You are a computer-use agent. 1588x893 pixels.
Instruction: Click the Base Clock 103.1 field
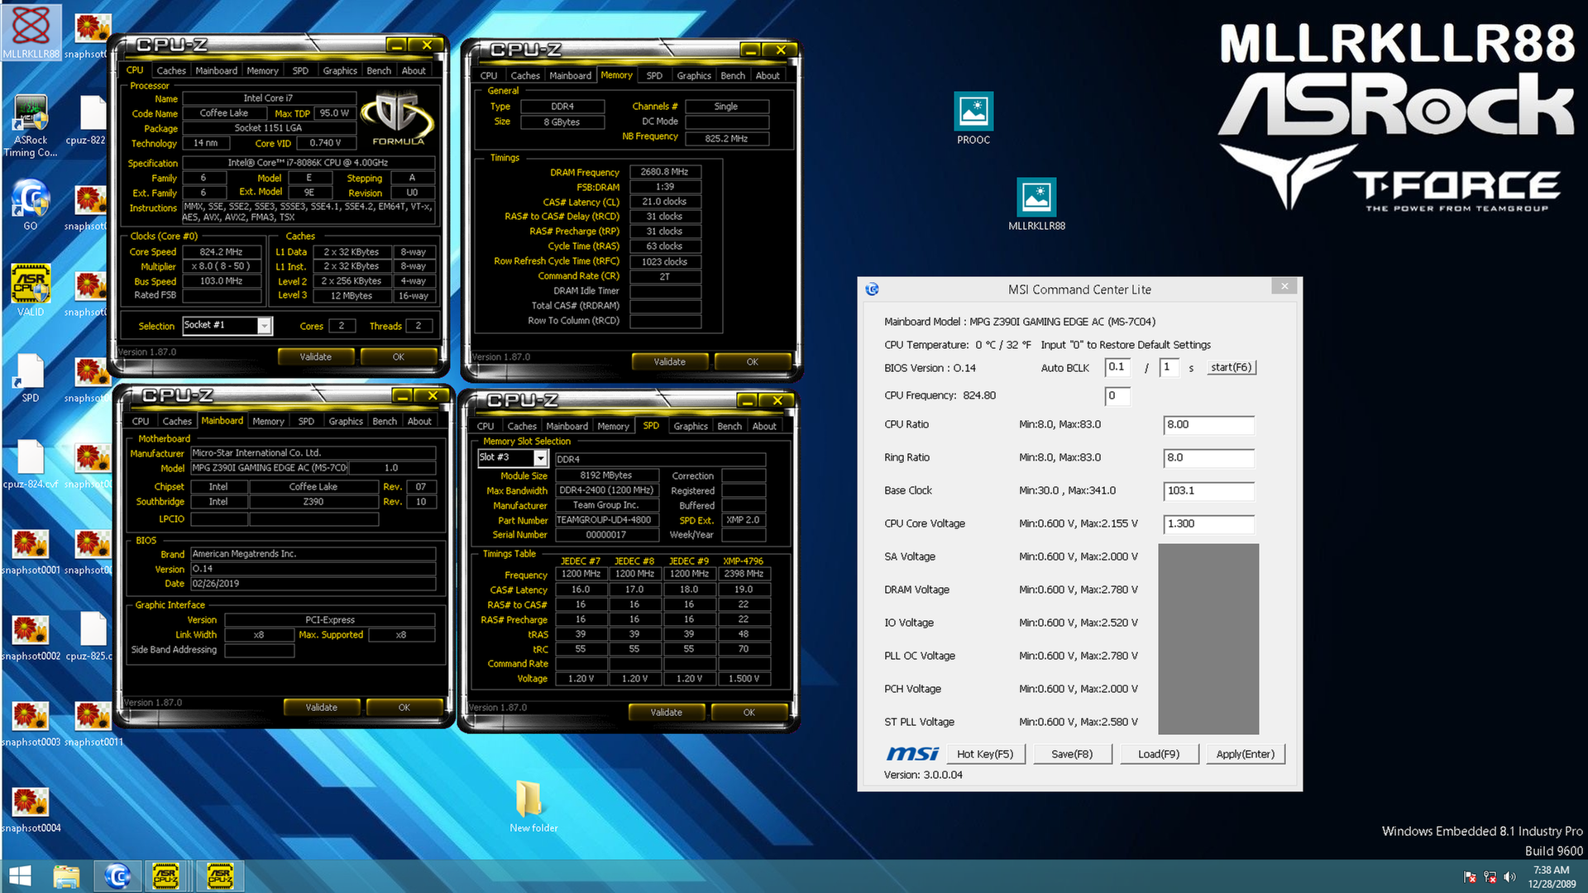click(1208, 491)
